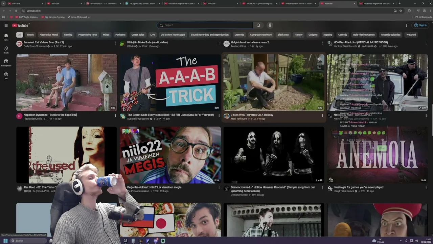
Task: Click the magnifier search button
Action: click(x=258, y=25)
